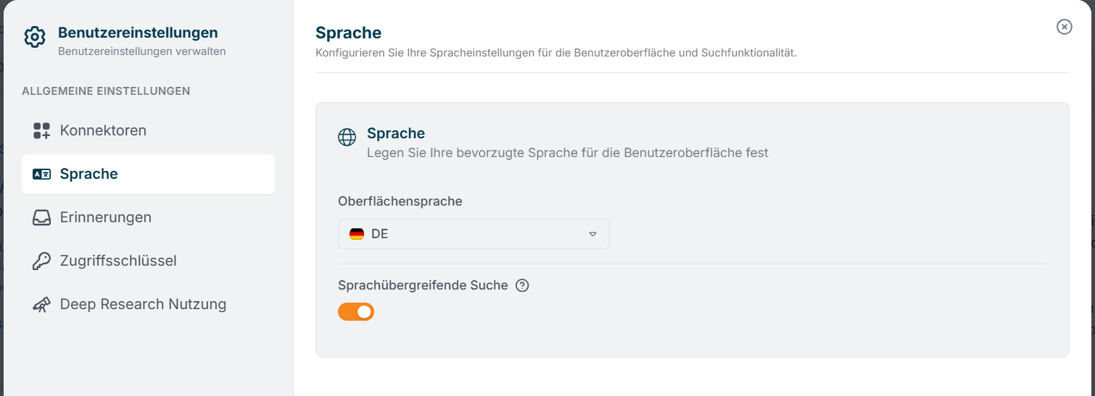This screenshot has height=396, width=1095.
Task: Click the Erinnerungen inbox tray icon
Action: 41,217
